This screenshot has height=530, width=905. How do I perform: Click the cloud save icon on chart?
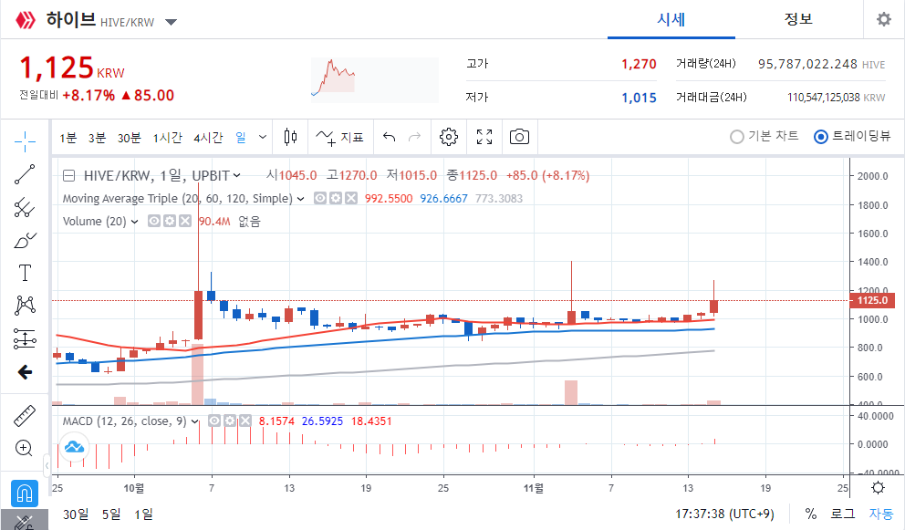[x=75, y=447]
